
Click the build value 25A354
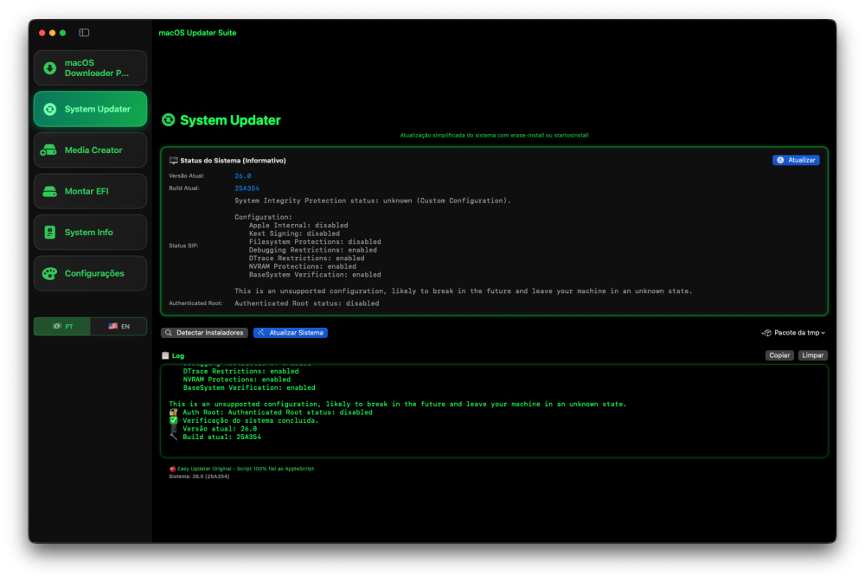coord(247,188)
